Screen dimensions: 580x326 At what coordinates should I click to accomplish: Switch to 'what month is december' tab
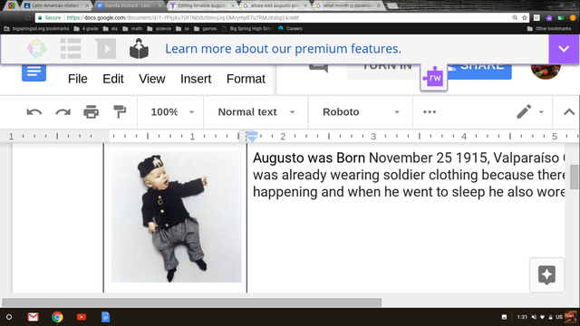(x=348, y=5)
